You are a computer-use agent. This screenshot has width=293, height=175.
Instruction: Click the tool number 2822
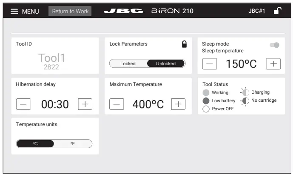pos(51,67)
